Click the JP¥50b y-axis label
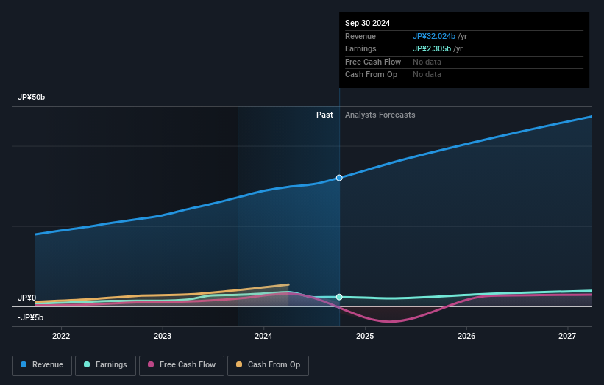 pyautogui.click(x=31, y=97)
